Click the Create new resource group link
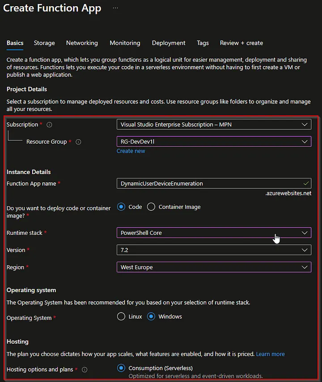The width and height of the screenshot is (322, 382). point(131,151)
